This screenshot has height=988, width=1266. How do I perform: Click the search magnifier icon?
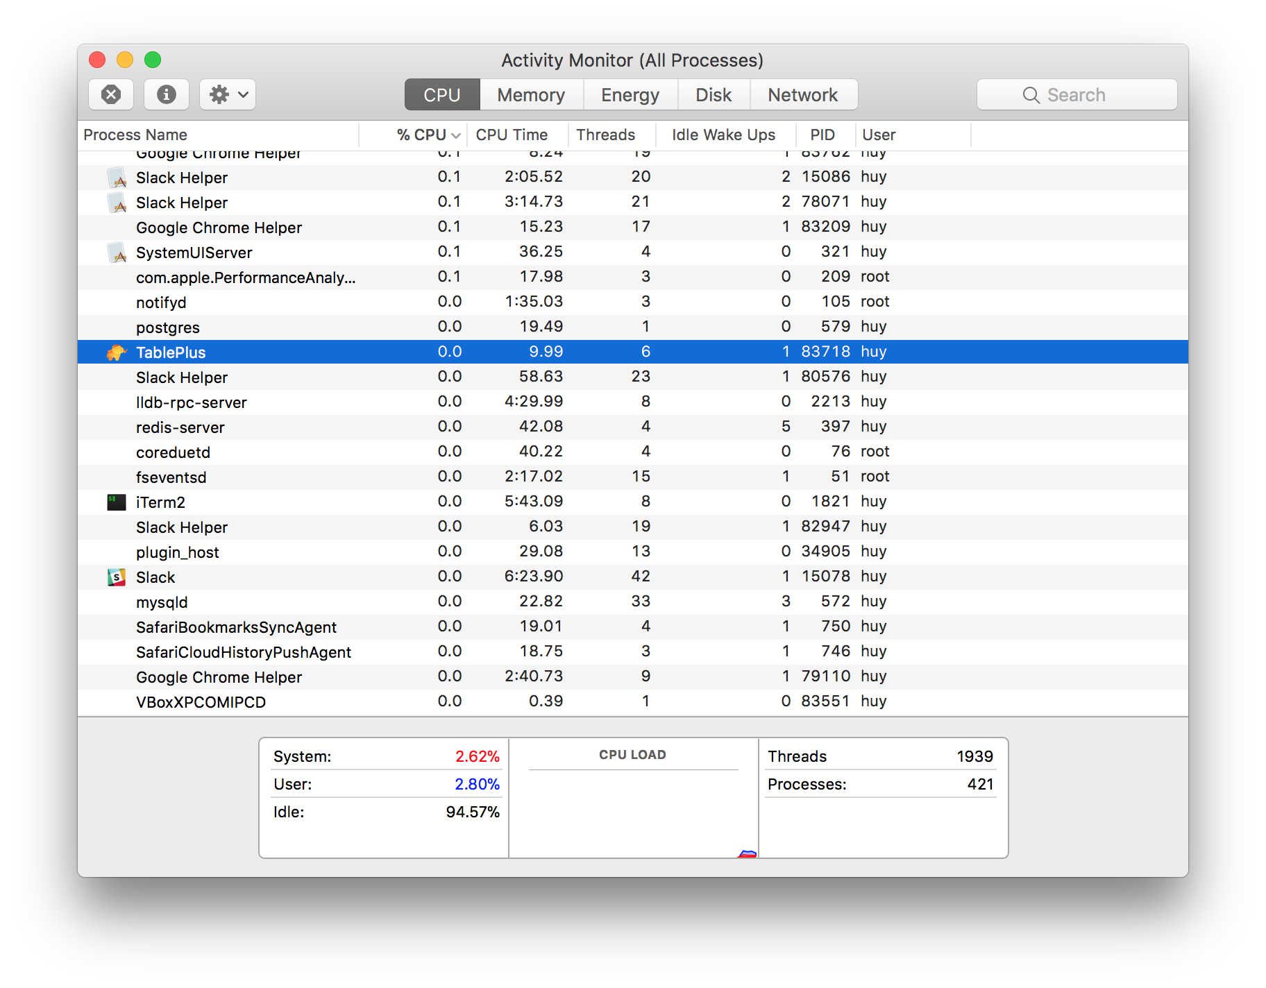[1030, 94]
